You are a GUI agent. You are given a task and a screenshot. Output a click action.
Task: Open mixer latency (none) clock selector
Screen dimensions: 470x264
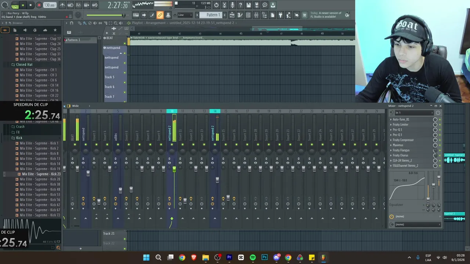pyautogui.click(x=416, y=216)
